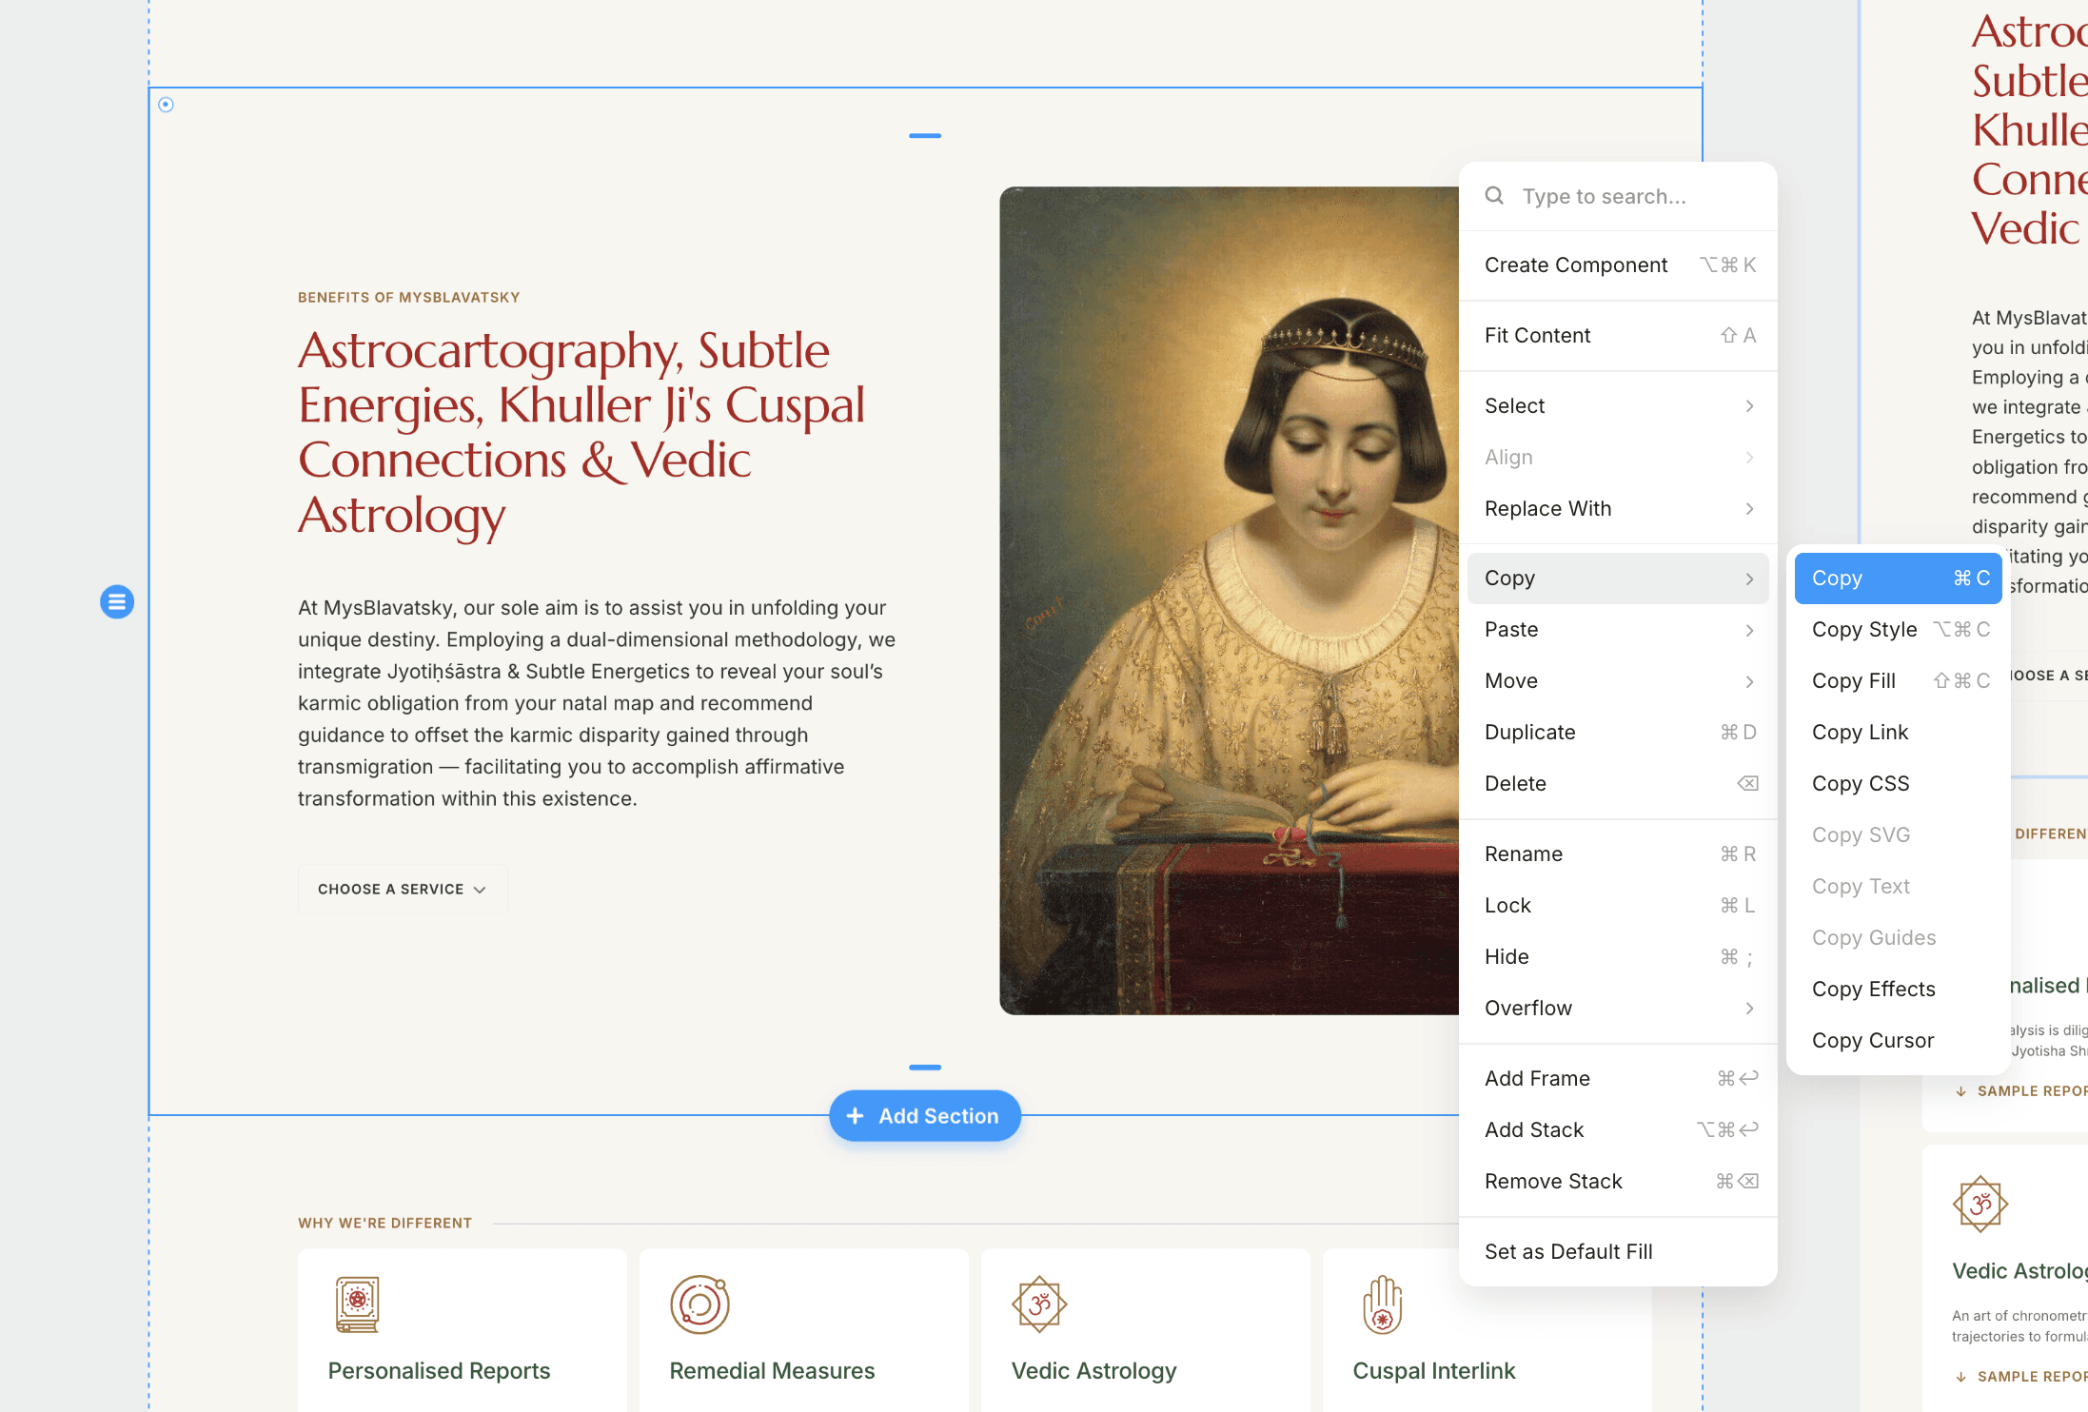The image size is (2088, 1412).
Task: Click the portrait painting image
Action: 1229,600
